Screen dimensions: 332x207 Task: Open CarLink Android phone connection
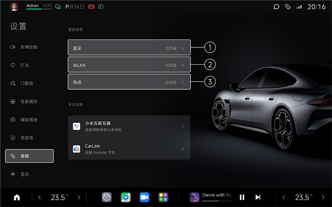click(129, 149)
